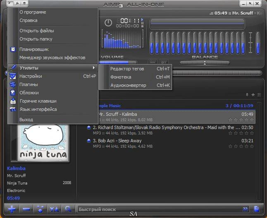Image resolution: width=267 pixels, height=218 pixels.
Task: Open Редактор тегов from submenu
Action: [x=135, y=69]
